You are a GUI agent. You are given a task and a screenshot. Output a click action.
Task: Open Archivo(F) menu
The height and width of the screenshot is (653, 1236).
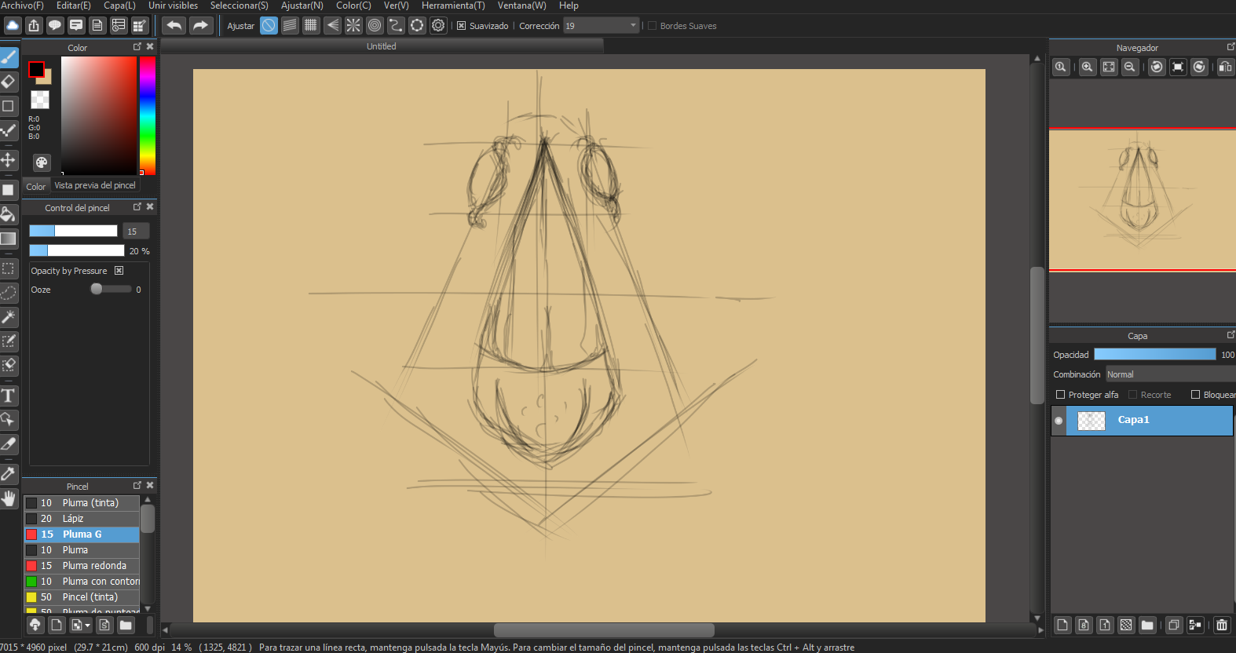click(x=22, y=5)
